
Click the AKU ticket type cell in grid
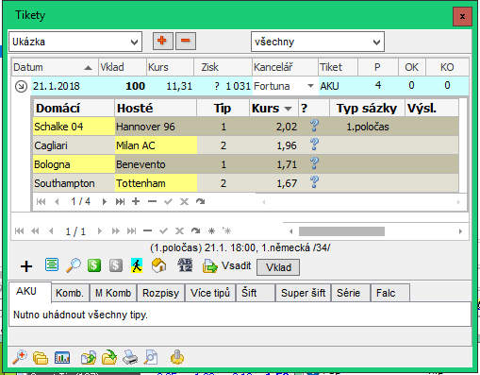tap(338, 86)
